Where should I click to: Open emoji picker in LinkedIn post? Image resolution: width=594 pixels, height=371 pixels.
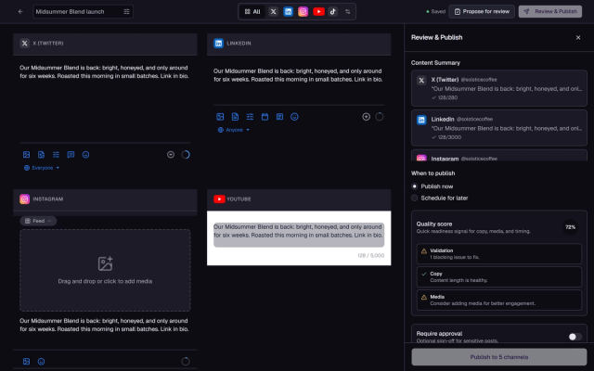click(294, 117)
